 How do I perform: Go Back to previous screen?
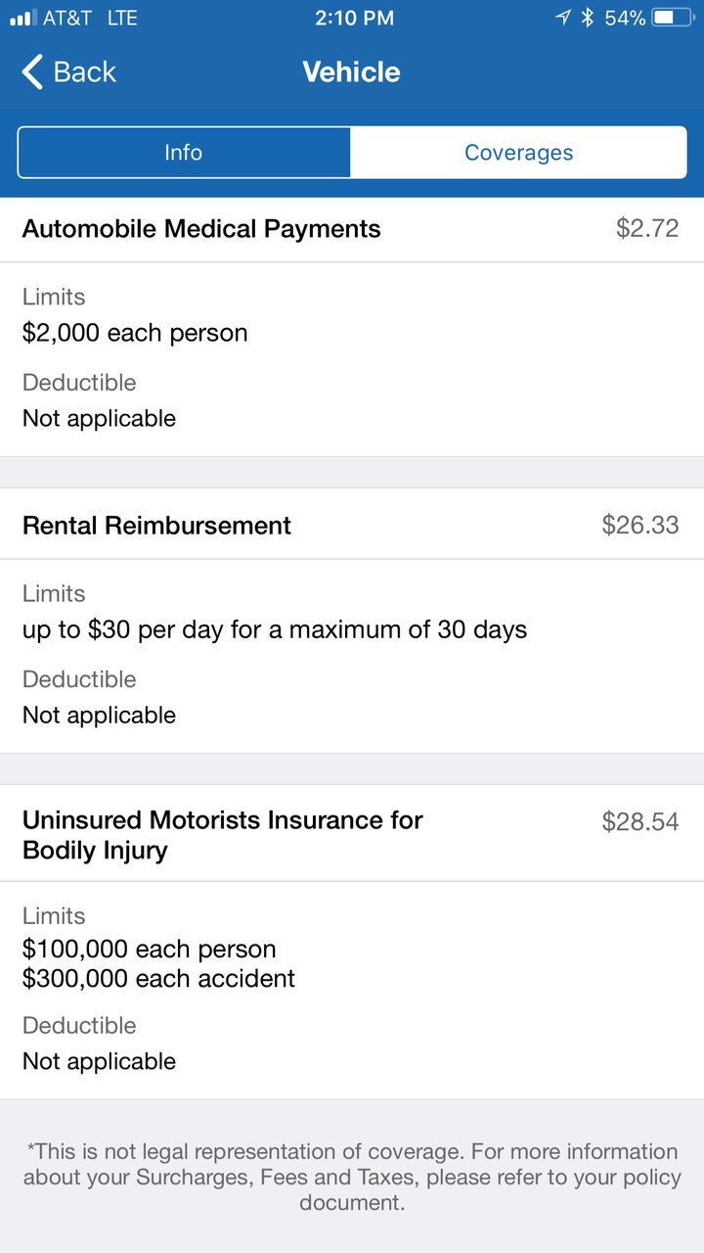pyautogui.click(x=68, y=72)
